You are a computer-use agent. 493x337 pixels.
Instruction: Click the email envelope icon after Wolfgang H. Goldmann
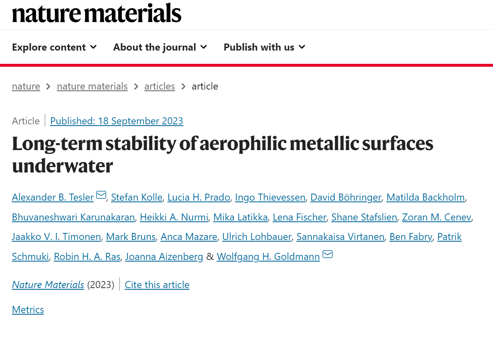pos(328,254)
